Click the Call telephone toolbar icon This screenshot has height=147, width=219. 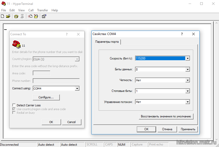click(x=16, y=16)
